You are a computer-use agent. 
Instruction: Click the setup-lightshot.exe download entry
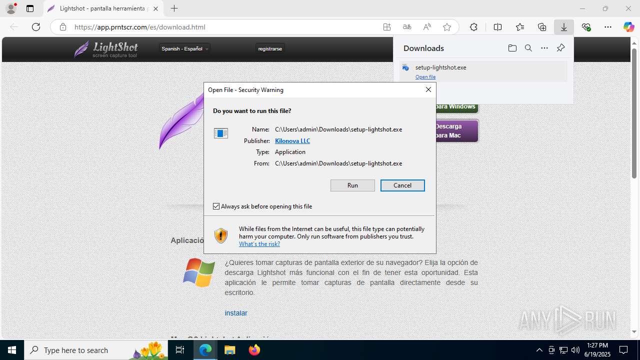point(483,71)
